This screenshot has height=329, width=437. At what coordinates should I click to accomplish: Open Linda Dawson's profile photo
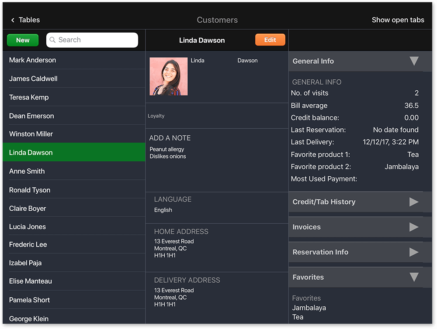168,76
